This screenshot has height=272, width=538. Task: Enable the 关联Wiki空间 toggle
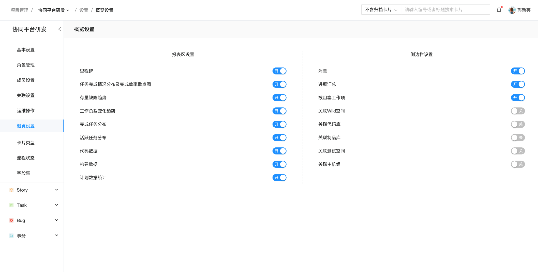tap(518, 111)
